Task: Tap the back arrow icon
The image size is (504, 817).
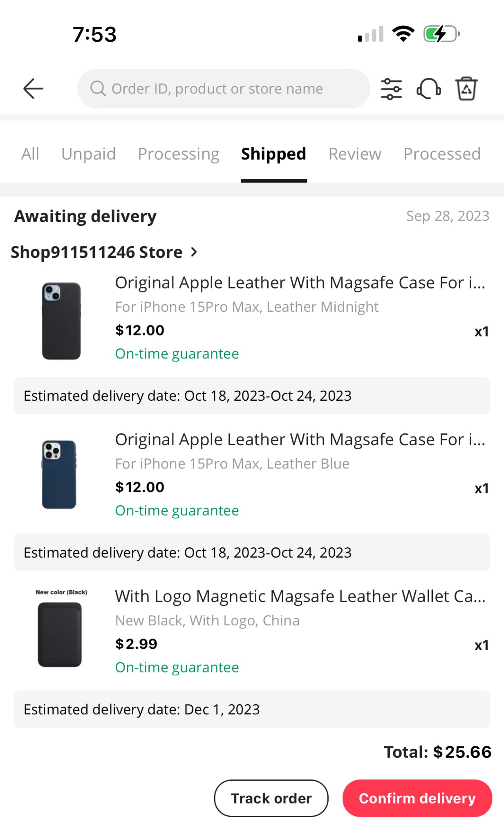Action: (x=34, y=89)
